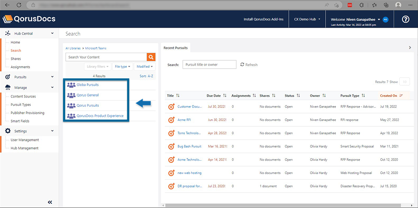Open browser favorites star icon

click(375, 5)
